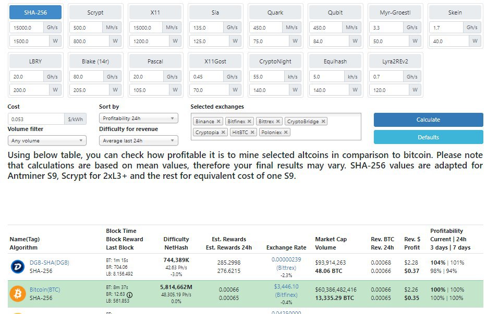Click the block reward info icon
The width and height of the screenshot is (499, 314).
(x=129, y=295)
